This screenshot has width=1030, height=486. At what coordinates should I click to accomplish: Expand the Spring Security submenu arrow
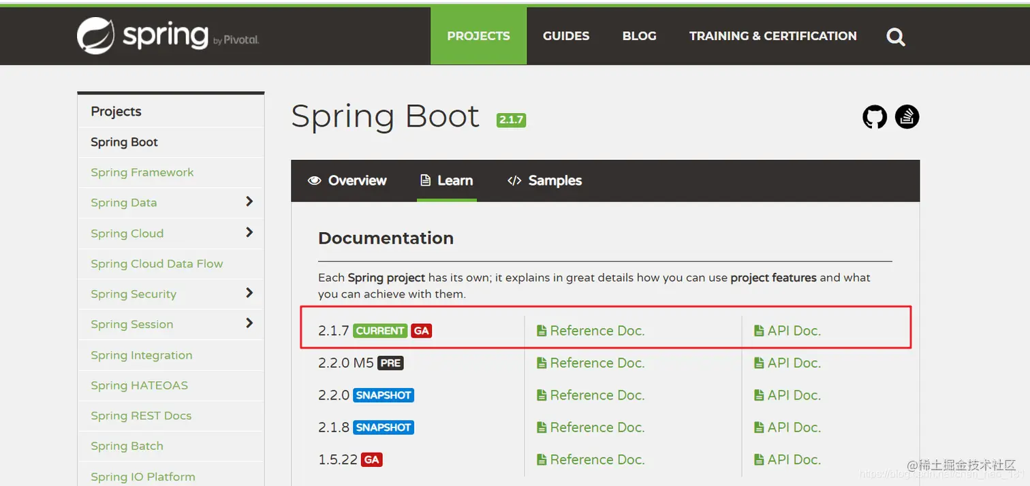[x=249, y=293]
